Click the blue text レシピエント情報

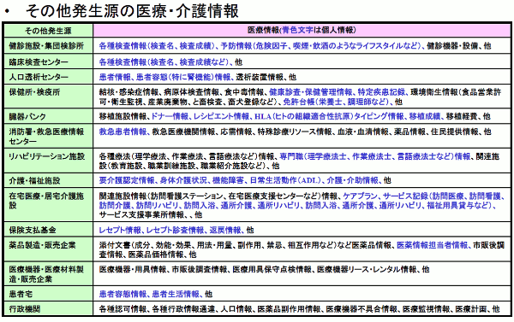(x=221, y=116)
